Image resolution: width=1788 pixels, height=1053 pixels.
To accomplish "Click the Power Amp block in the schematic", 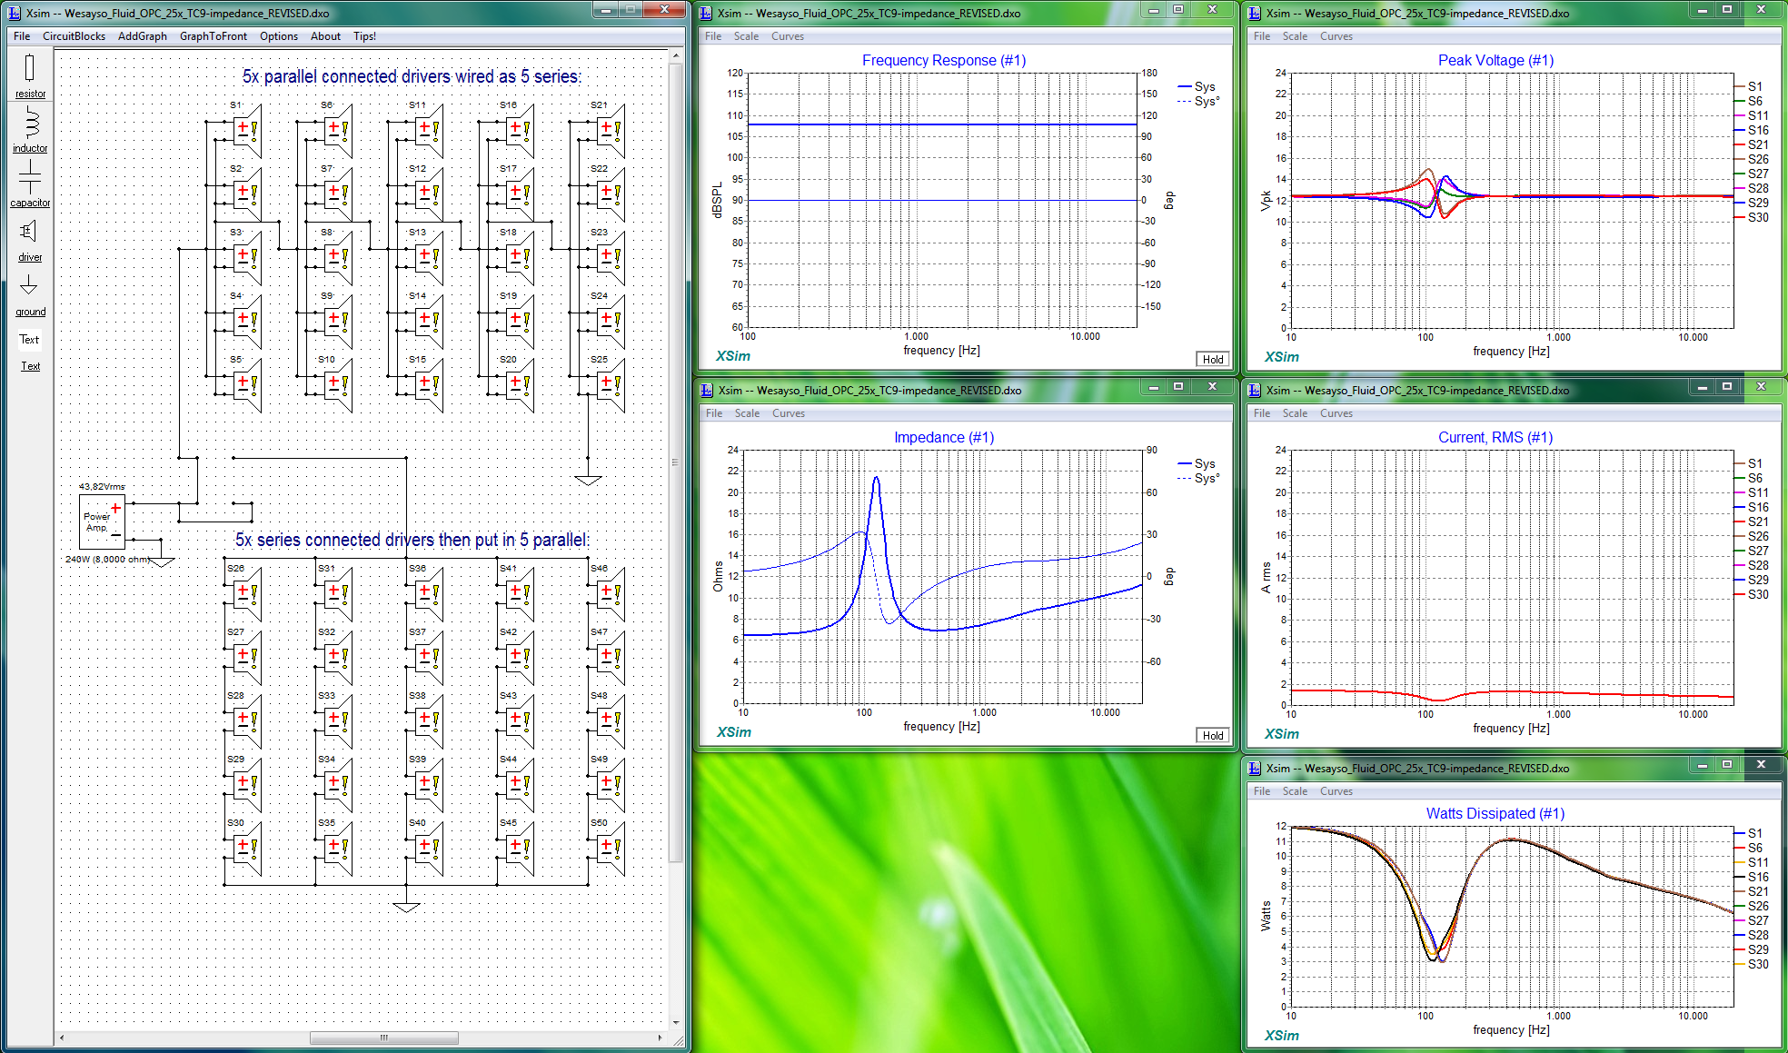I will tap(102, 522).
